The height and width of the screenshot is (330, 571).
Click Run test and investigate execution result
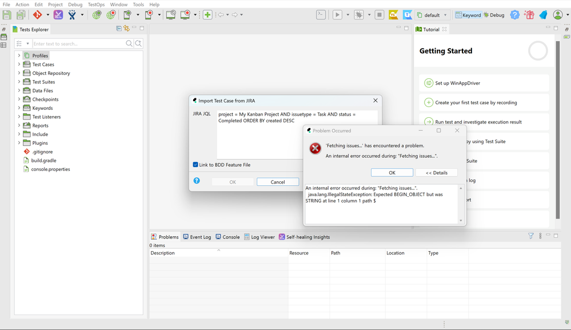[x=478, y=122]
